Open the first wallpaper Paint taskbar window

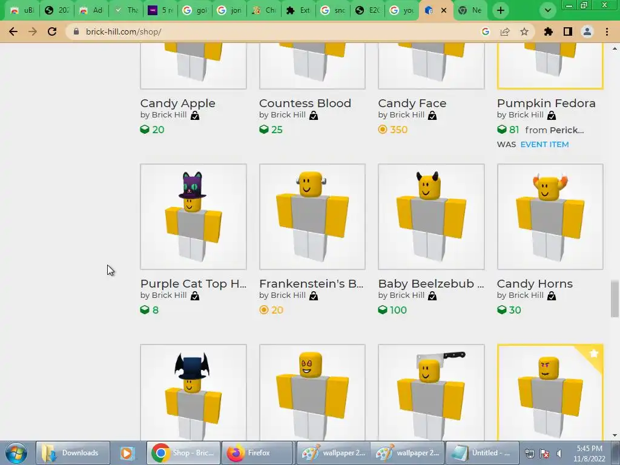pyautogui.click(x=334, y=453)
